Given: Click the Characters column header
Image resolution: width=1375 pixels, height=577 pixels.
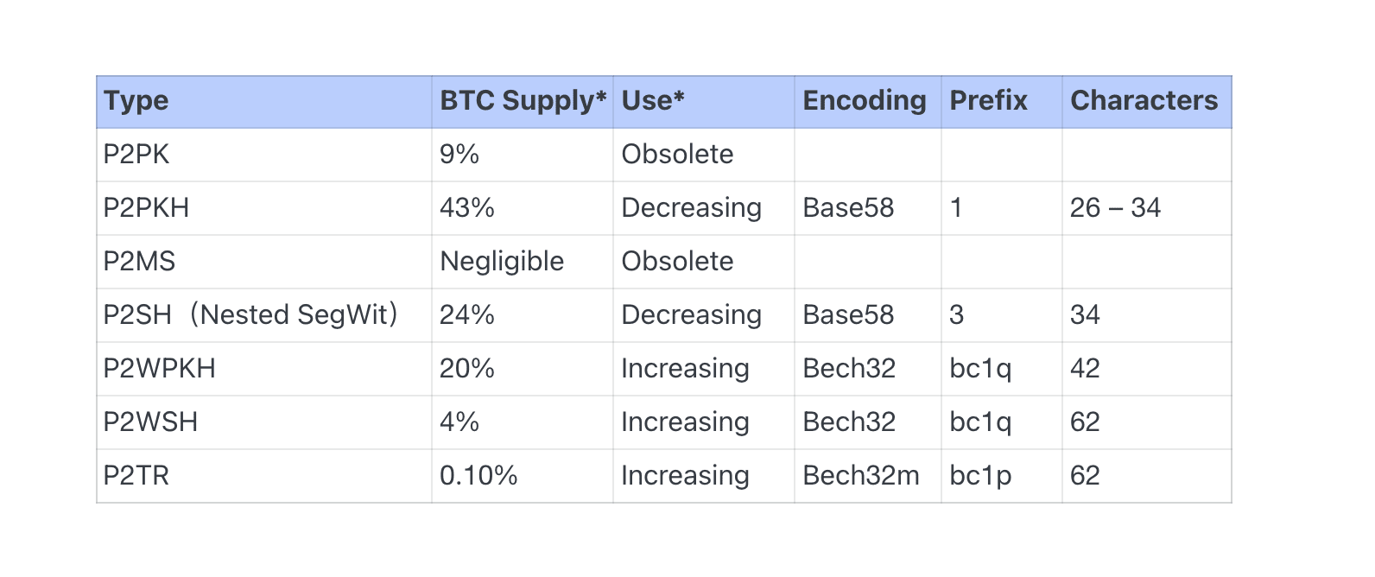Looking at the screenshot, I should pos(1144,101).
